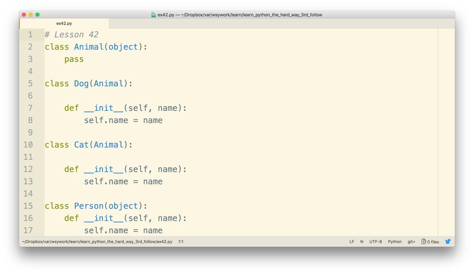Place cursor on the "Dog" class name
The height and width of the screenshot is (274, 474).
tap(81, 84)
